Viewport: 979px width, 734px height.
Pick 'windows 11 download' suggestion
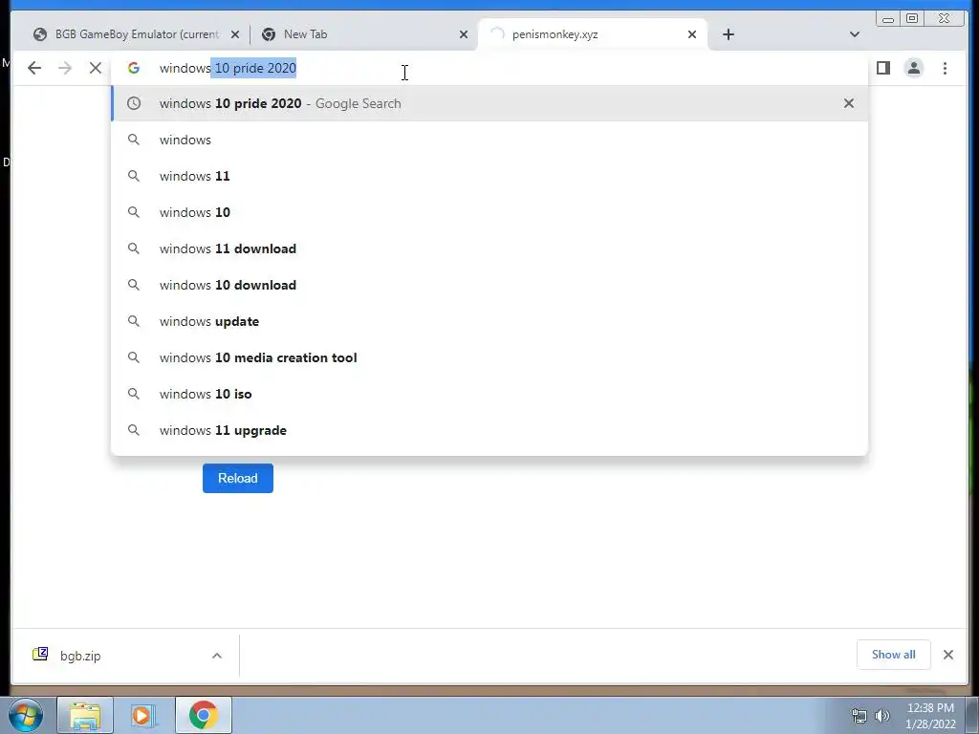pos(489,248)
